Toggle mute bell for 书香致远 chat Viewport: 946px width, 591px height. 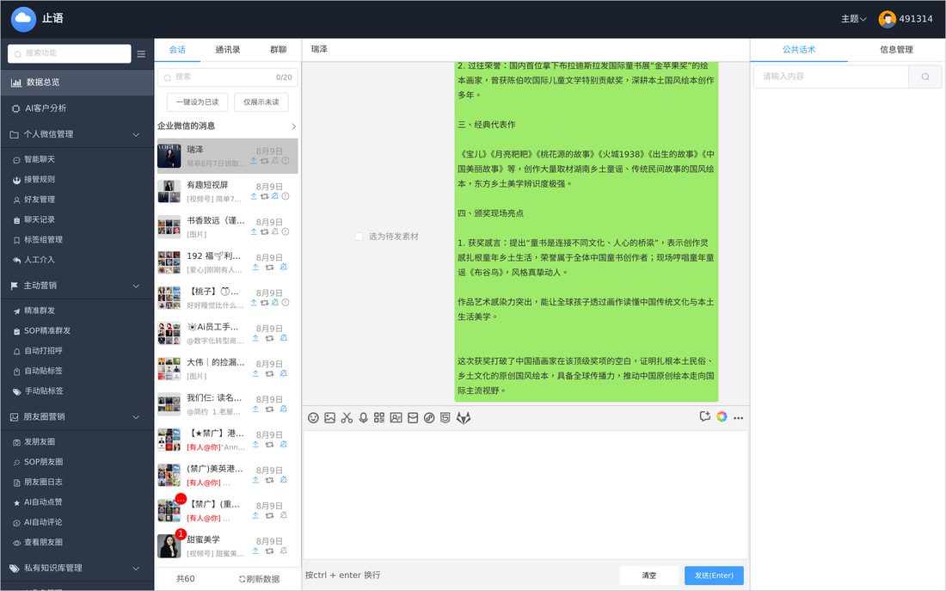coord(275,231)
